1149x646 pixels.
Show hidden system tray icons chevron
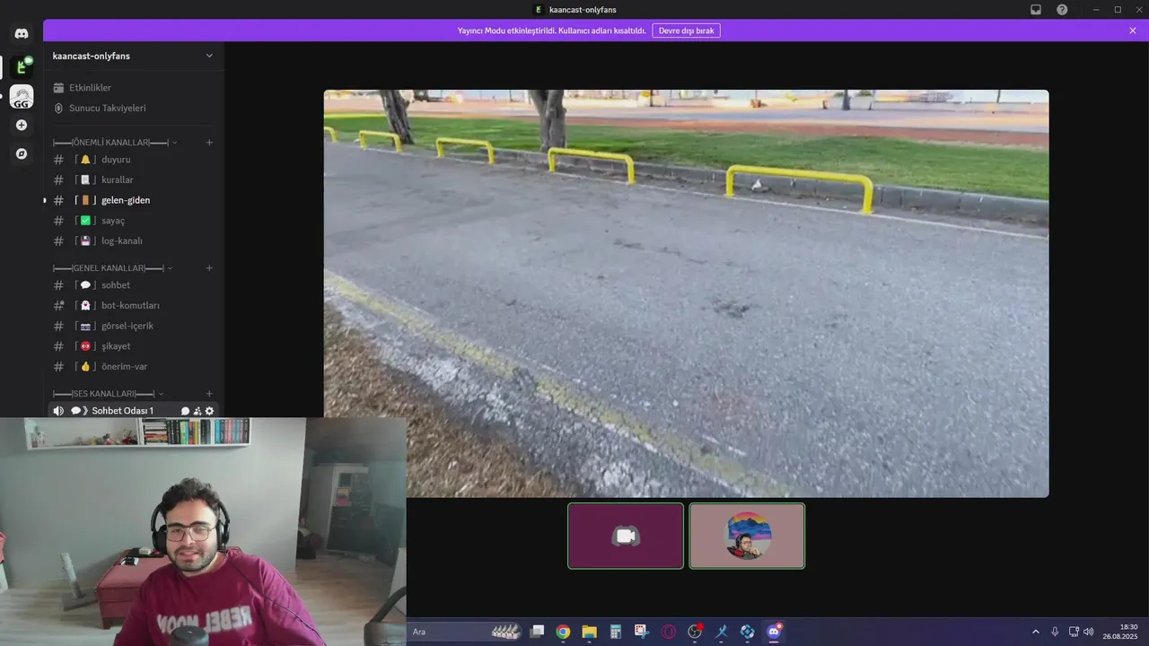pyautogui.click(x=1035, y=632)
